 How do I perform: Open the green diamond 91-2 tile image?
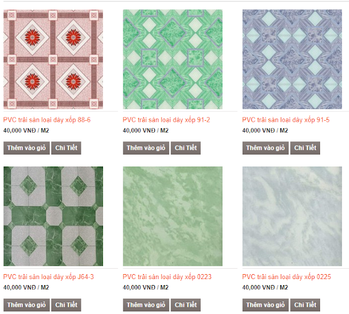pos(173,60)
